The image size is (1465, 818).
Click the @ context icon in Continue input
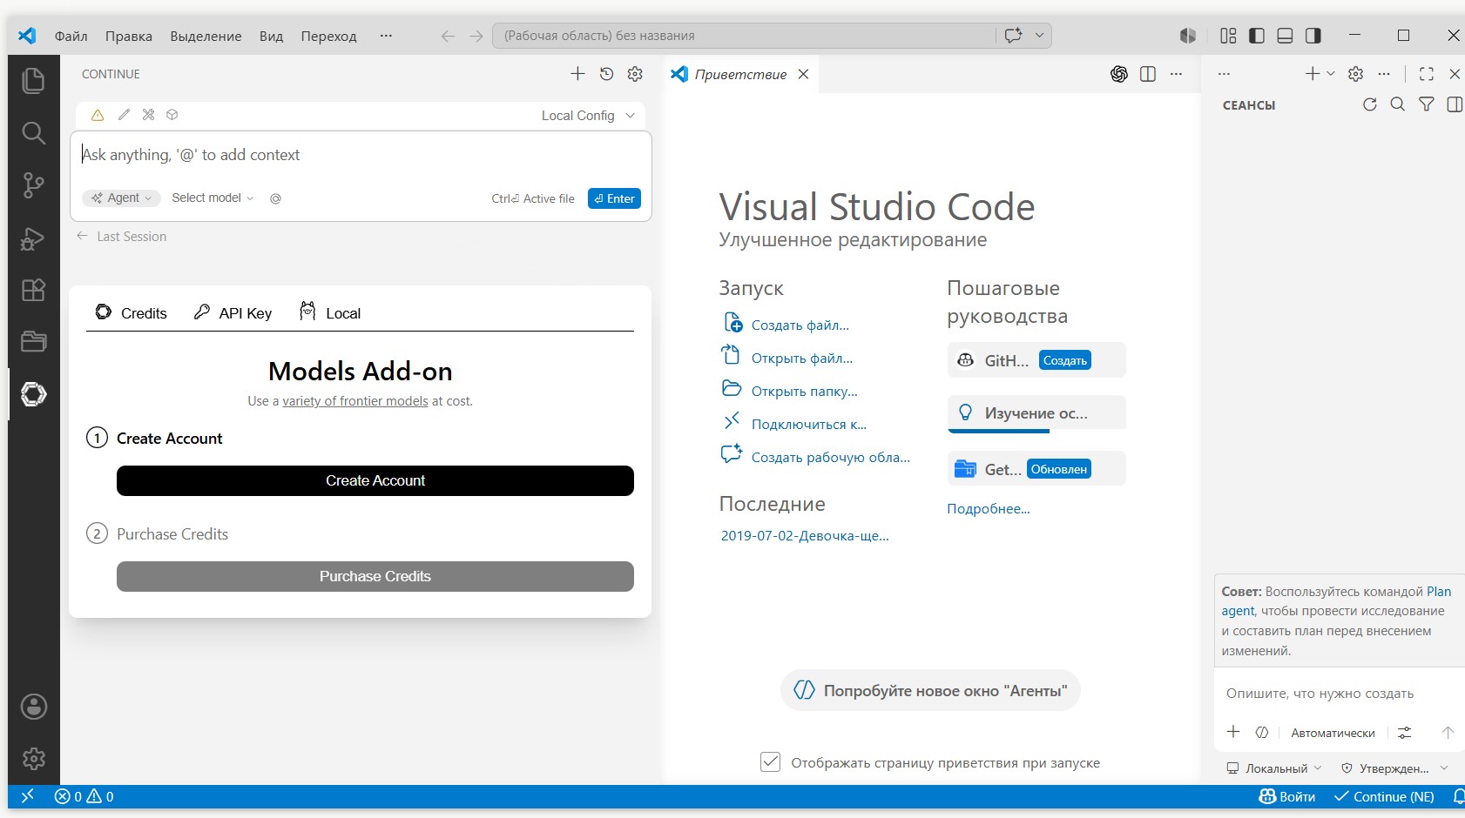click(x=275, y=198)
